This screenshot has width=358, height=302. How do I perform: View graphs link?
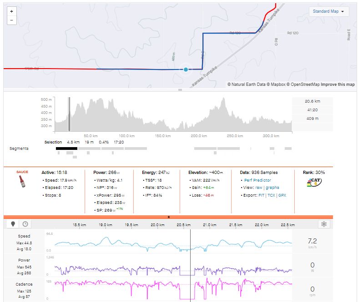272,188
